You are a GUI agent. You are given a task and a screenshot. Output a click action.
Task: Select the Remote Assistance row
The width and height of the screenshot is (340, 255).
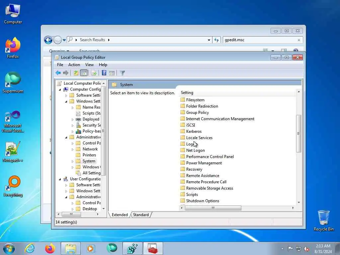click(x=200, y=176)
